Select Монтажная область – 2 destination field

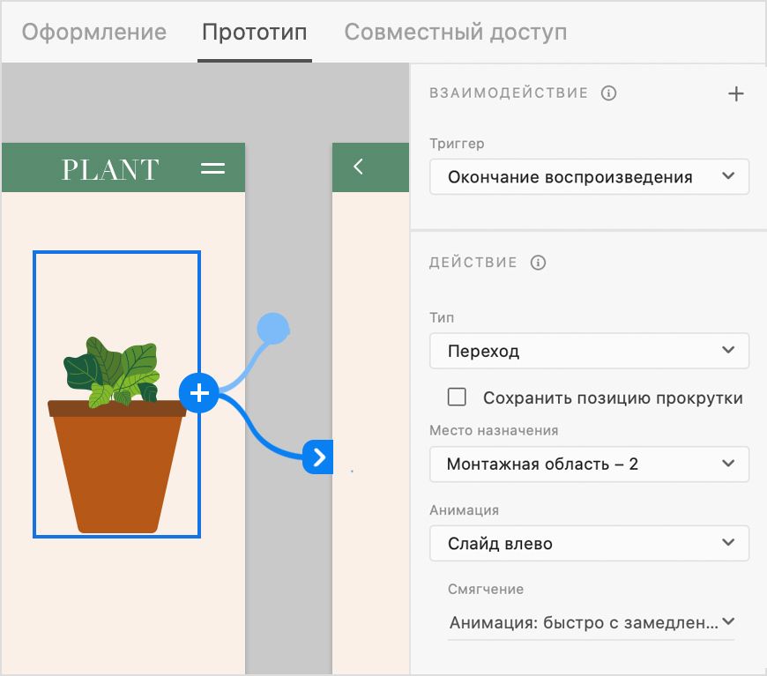pyautogui.click(x=589, y=464)
